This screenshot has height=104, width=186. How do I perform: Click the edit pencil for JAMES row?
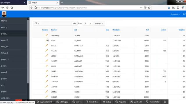pyautogui.click(x=46, y=92)
